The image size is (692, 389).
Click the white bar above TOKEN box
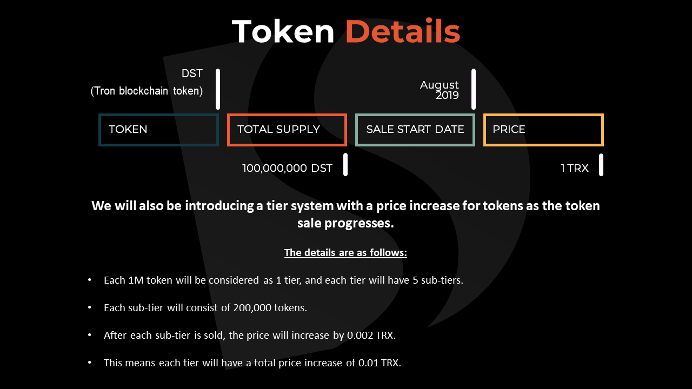(218, 89)
